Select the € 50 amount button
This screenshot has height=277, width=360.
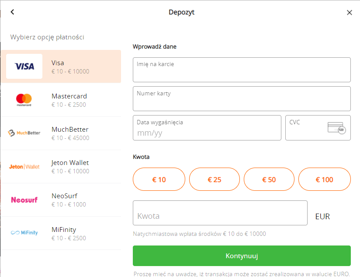coord(269,179)
